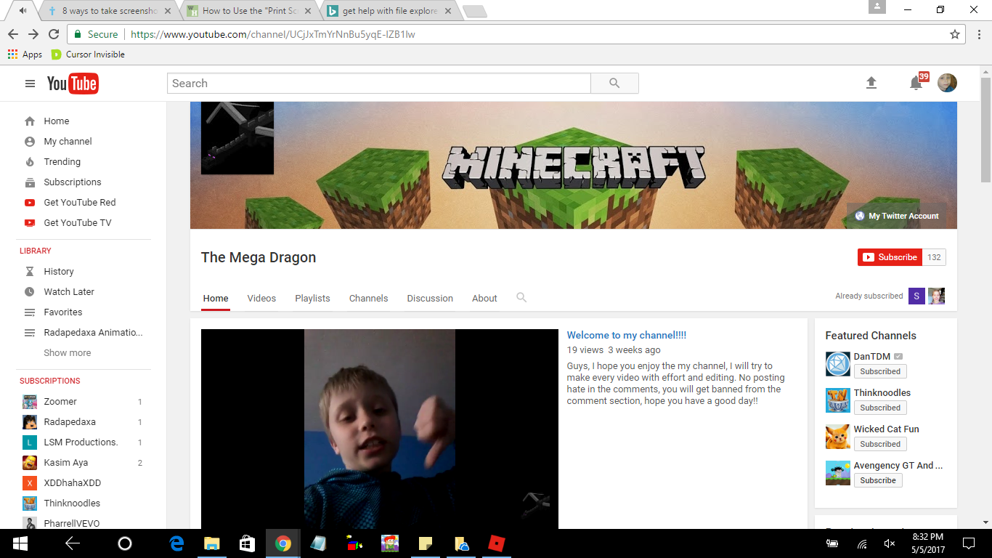Open the channel Discussion tab

point(430,299)
